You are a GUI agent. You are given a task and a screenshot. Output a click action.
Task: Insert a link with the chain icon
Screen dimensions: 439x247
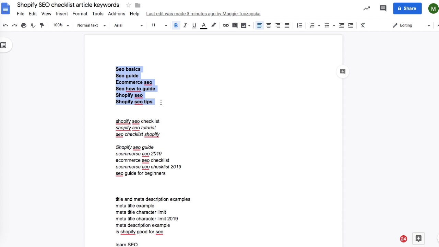click(x=226, y=25)
